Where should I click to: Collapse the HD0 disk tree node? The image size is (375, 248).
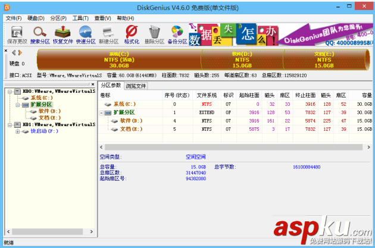point(10,92)
